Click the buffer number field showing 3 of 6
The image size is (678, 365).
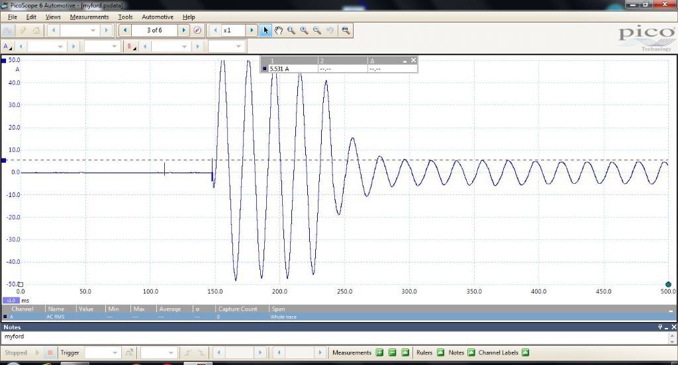pyautogui.click(x=154, y=30)
